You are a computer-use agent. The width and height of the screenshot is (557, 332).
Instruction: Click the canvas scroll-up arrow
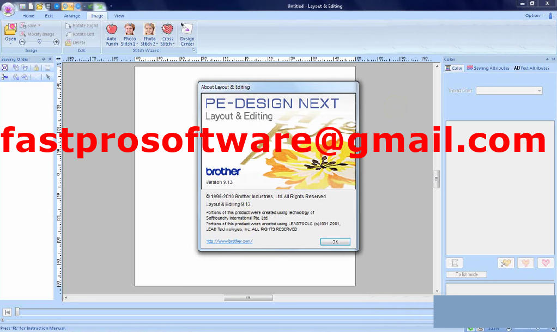pyautogui.click(x=437, y=66)
